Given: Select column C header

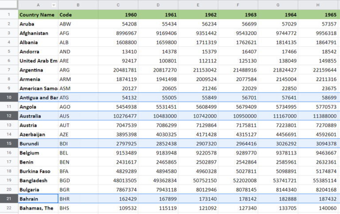Looking at the screenshot, I should (118, 5).
